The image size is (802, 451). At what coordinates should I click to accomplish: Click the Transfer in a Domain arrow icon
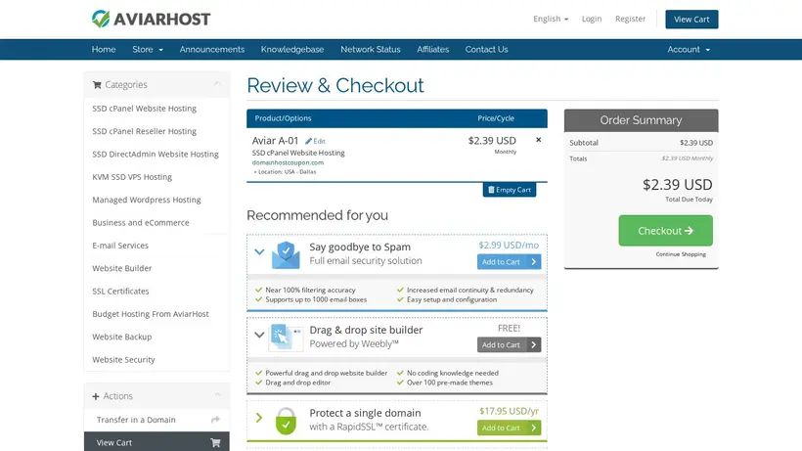[x=215, y=420]
